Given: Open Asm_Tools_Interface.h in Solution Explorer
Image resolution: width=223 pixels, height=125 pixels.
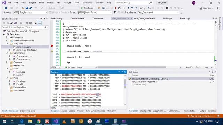Looking at the screenshot, I should [x=26, y=50].
